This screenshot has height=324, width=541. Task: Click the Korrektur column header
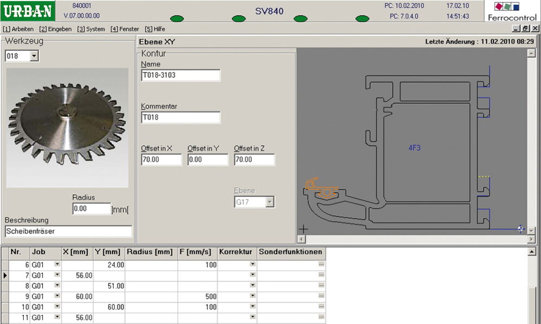pos(237,252)
